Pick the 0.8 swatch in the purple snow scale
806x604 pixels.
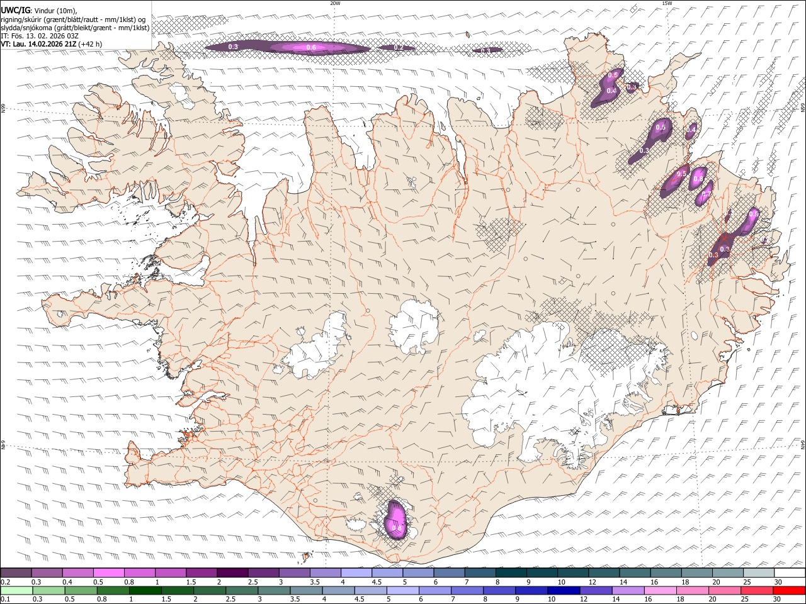(x=139, y=573)
